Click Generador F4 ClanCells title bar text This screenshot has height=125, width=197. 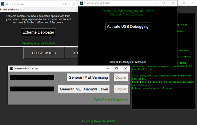click(26, 69)
